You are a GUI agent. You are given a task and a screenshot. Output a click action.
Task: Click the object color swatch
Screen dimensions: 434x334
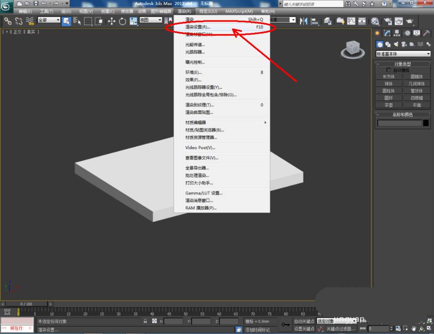(x=426, y=123)
